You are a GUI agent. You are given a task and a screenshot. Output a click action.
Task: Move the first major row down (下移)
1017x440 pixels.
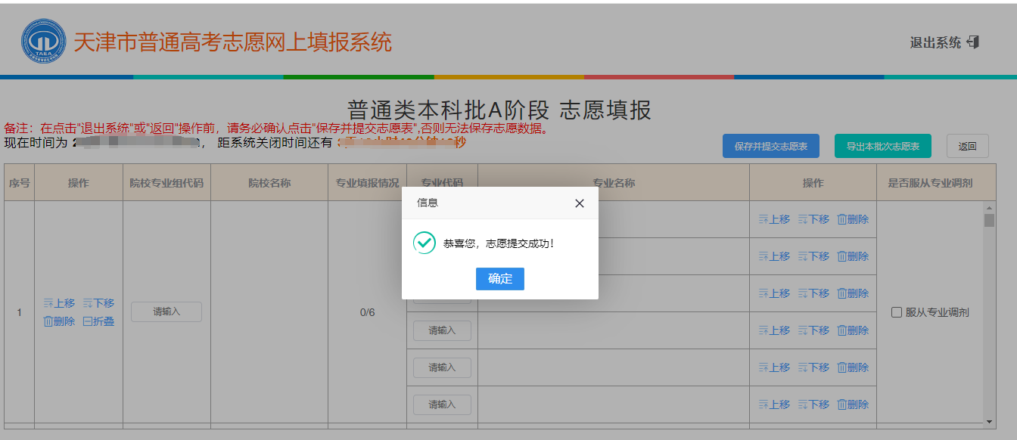click(813, 219)
